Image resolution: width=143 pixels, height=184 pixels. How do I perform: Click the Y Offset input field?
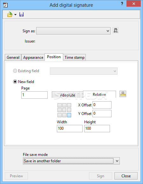click(x=102, y=114)
